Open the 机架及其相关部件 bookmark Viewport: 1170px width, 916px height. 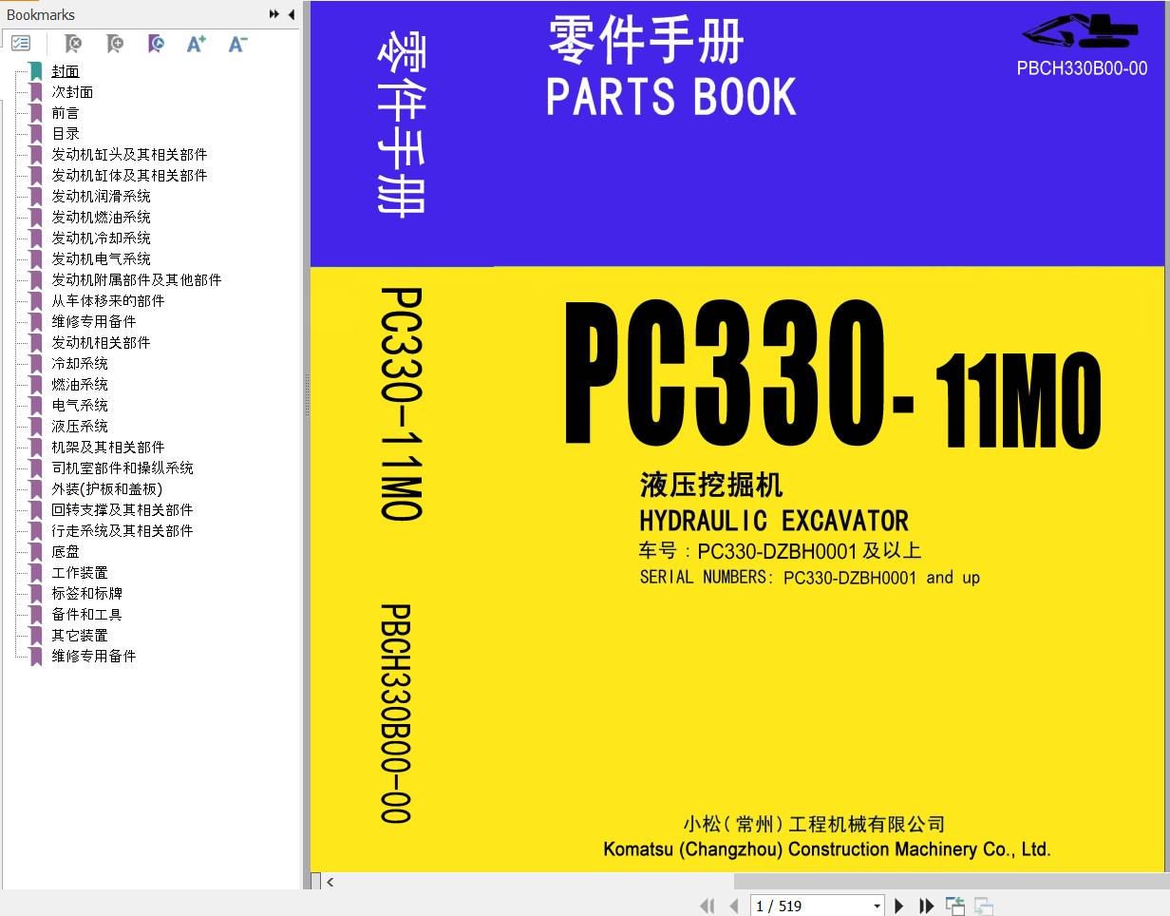[108, 448]
